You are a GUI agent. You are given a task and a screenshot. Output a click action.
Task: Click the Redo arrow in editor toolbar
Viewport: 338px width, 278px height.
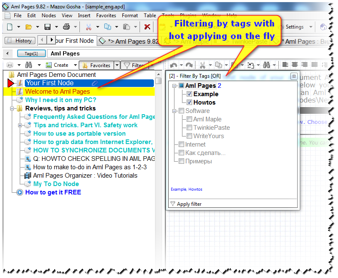click(x=189, y=65)
